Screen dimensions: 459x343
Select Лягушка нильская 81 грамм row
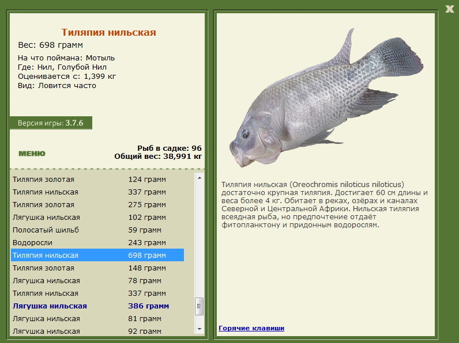coord(97,318)
